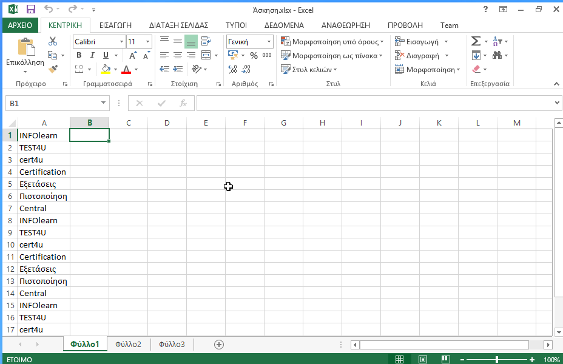Screen dimensions: 563x364
Task: Click Μορφοποίηση cells button
Action: coord(427,69)
